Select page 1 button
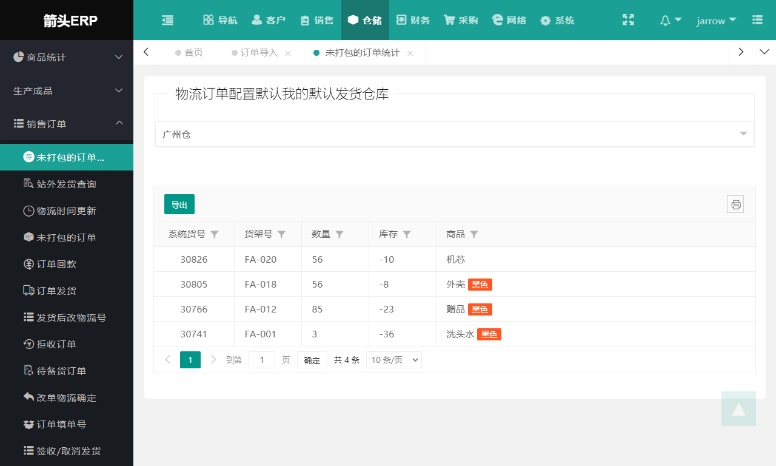This screenshot has width=776, height=466. [x=190, y=360]
